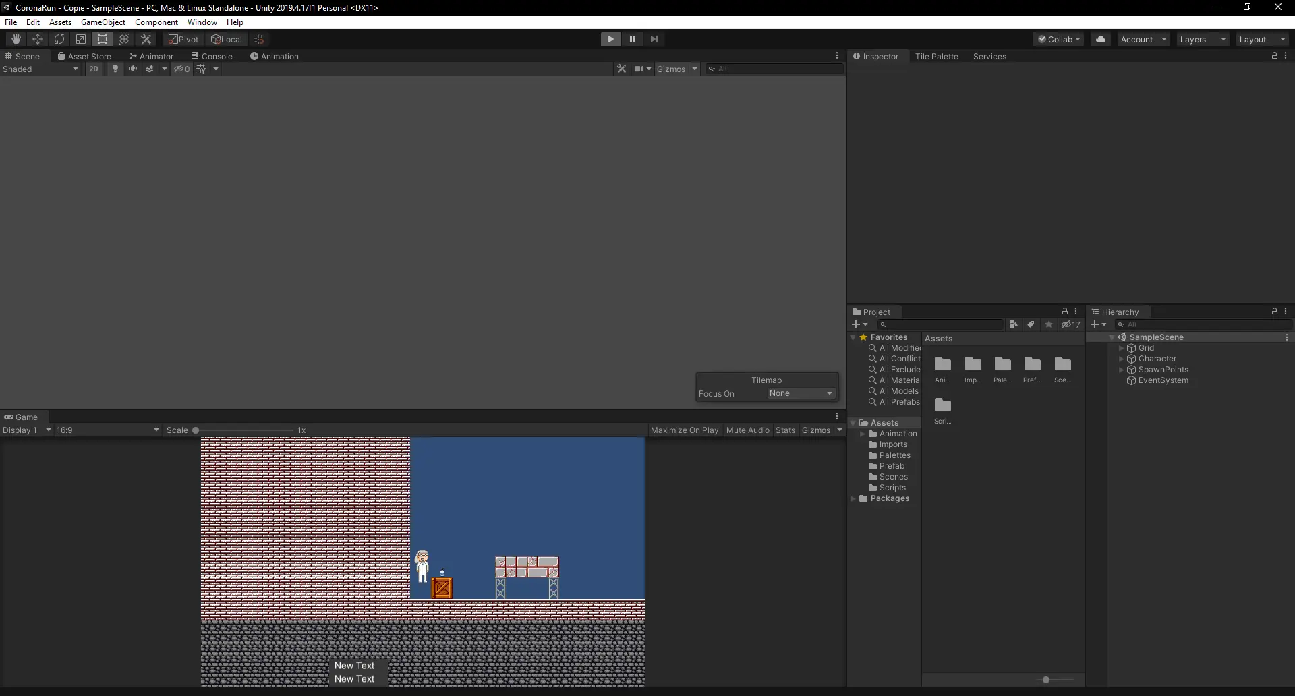Add a new asset with plus icon in Project
Viewport: 1295px width, 696px height.
tap(859, 324)
